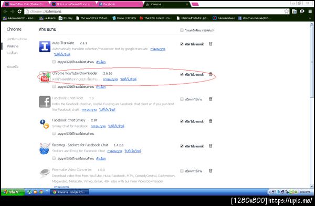Check allow in incognito for facemoji
Viewport: 315px width, 206px height.
(x=54, y=158)
